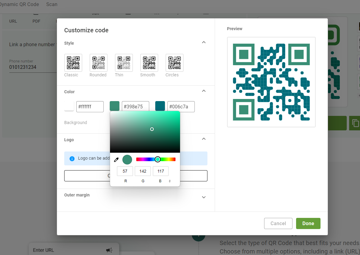Image resolution: width=360 pixels, height=255 pixels.
Task: Pick the Thin QR style
Action: [x=124, y=63]
